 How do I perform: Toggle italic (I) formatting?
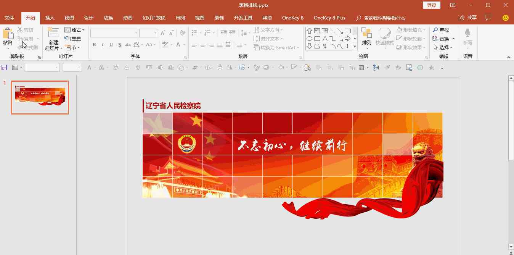(103, 45)
